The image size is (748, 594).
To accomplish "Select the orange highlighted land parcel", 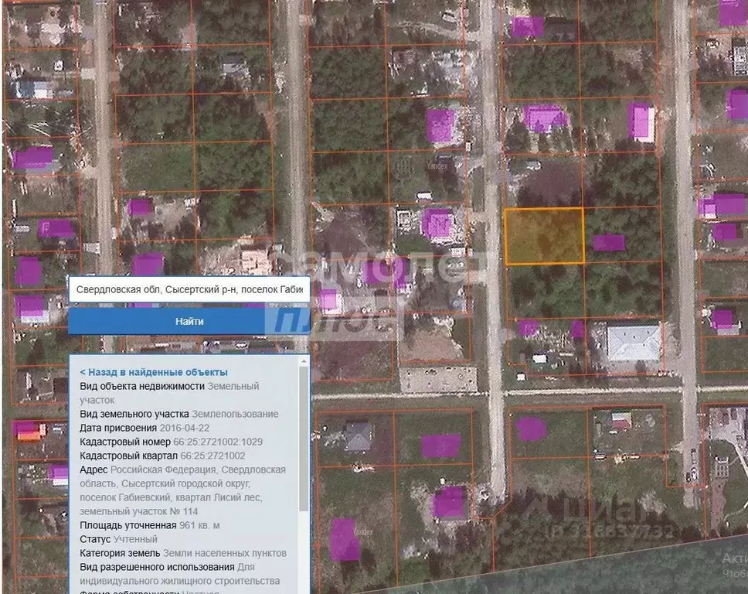I will (544, 237).
